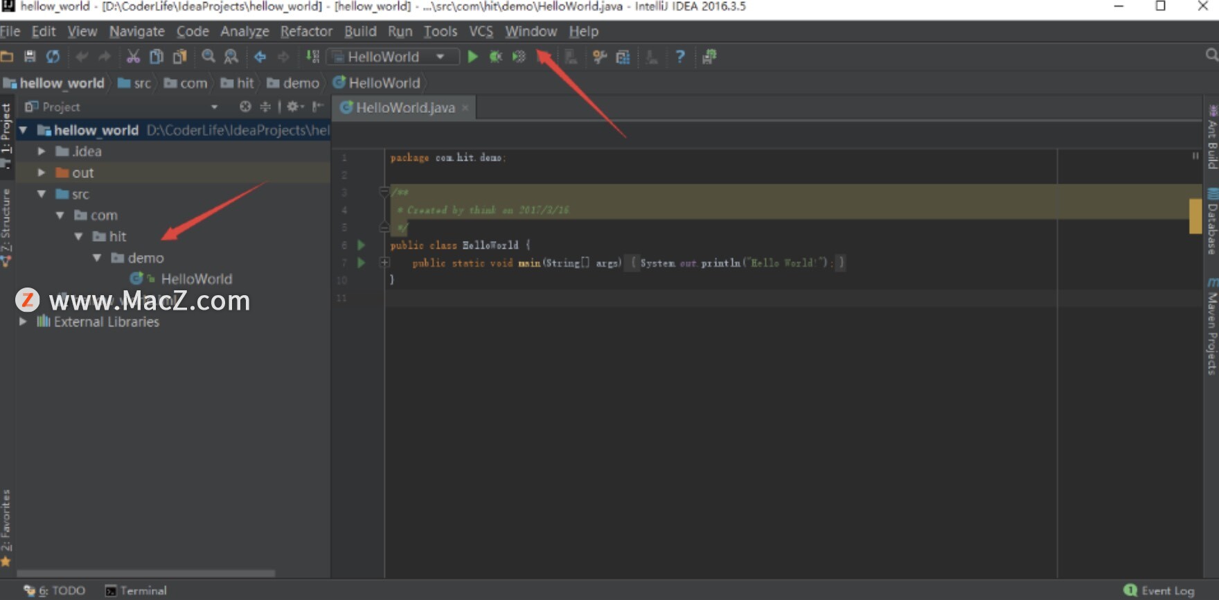Open the VCS menu
This screenshot has width=1219, height=600.
(x=481, y=31)
